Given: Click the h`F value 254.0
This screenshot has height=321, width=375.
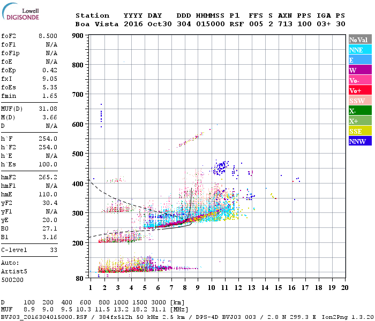Looking at the screenshot, I should coord(48,139).
